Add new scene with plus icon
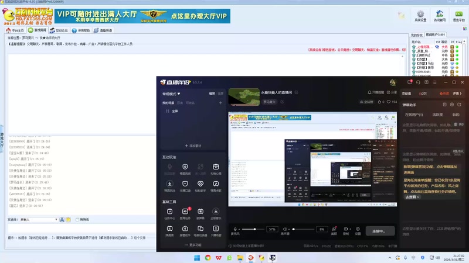469x263 pixels. click(x=220, y=103)
